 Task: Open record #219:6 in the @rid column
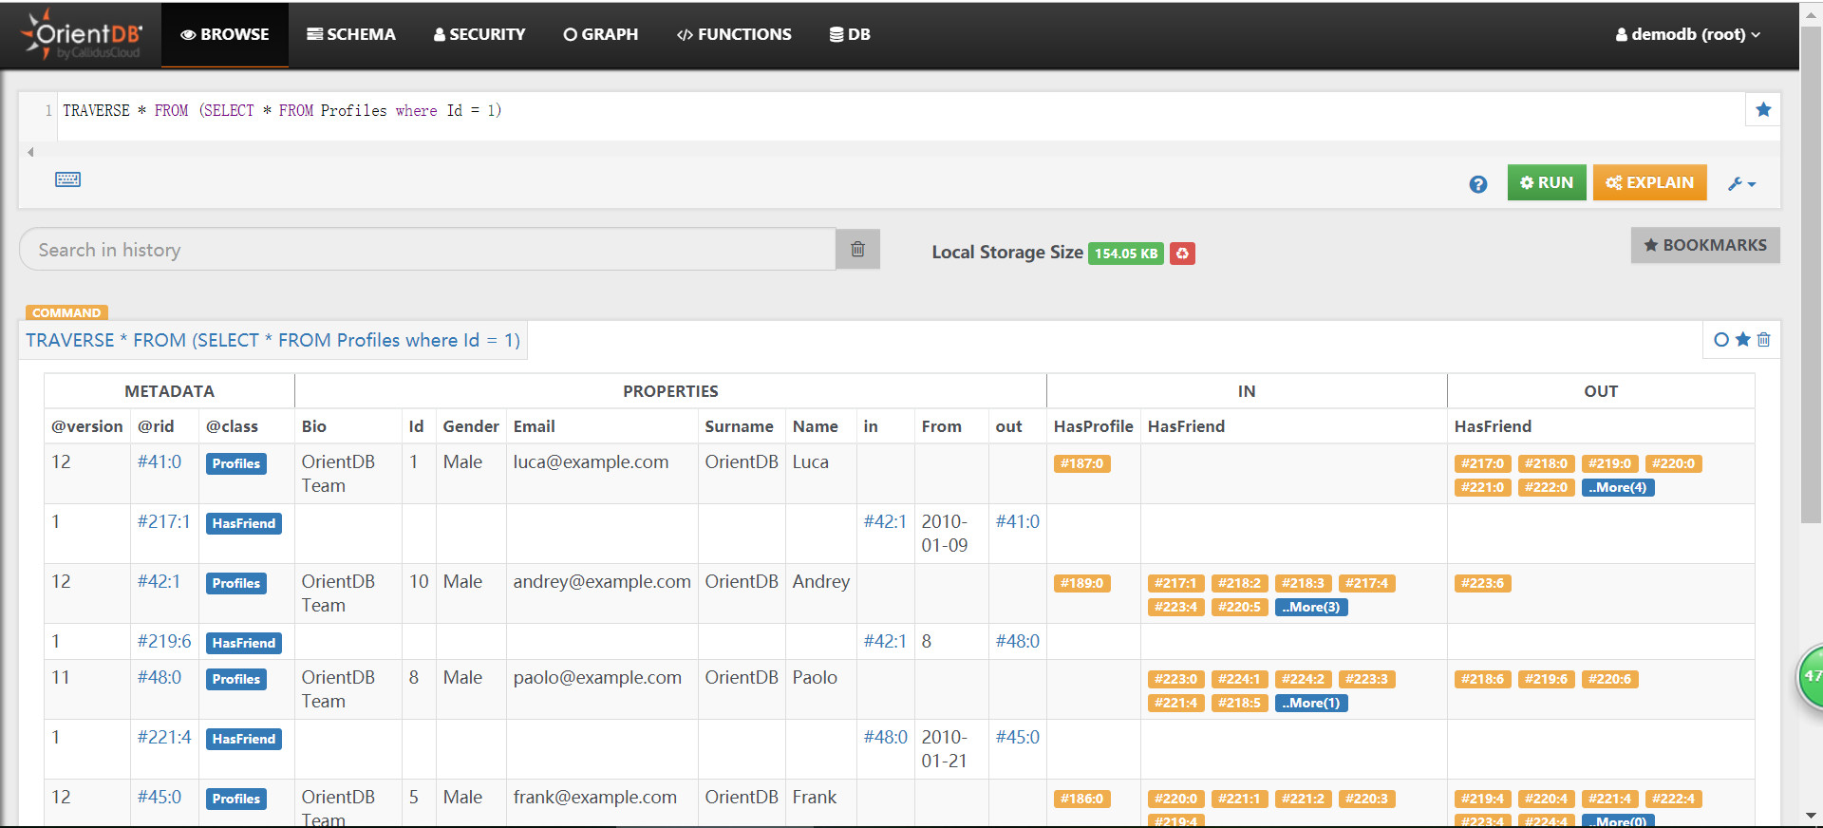coord(164,641)
